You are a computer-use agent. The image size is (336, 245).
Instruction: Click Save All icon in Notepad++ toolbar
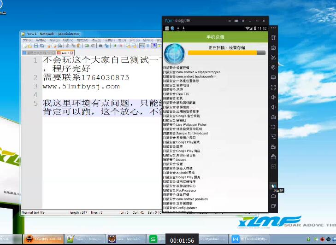(42, 46)
